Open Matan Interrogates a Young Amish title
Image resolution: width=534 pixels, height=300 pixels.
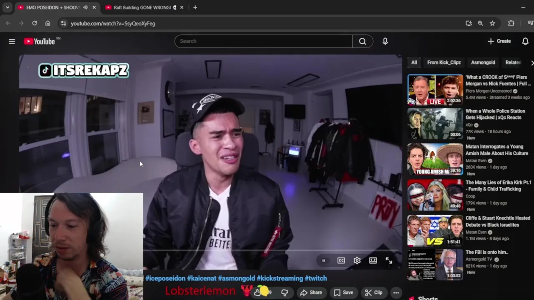[x=497, y=150]
